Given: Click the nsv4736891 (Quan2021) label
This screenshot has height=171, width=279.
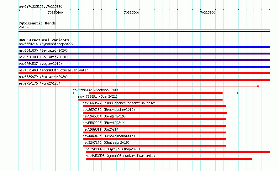Looking at the screenshot, I should point(98,96).
